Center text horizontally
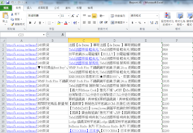193x133 pixels. [x=89, y=22]
